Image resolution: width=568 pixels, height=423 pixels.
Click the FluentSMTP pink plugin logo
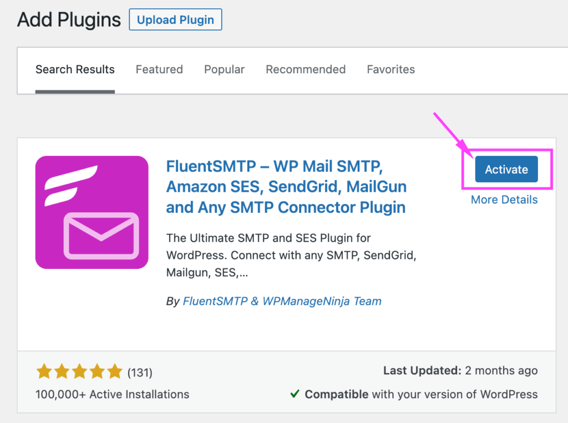click(92, 212)
